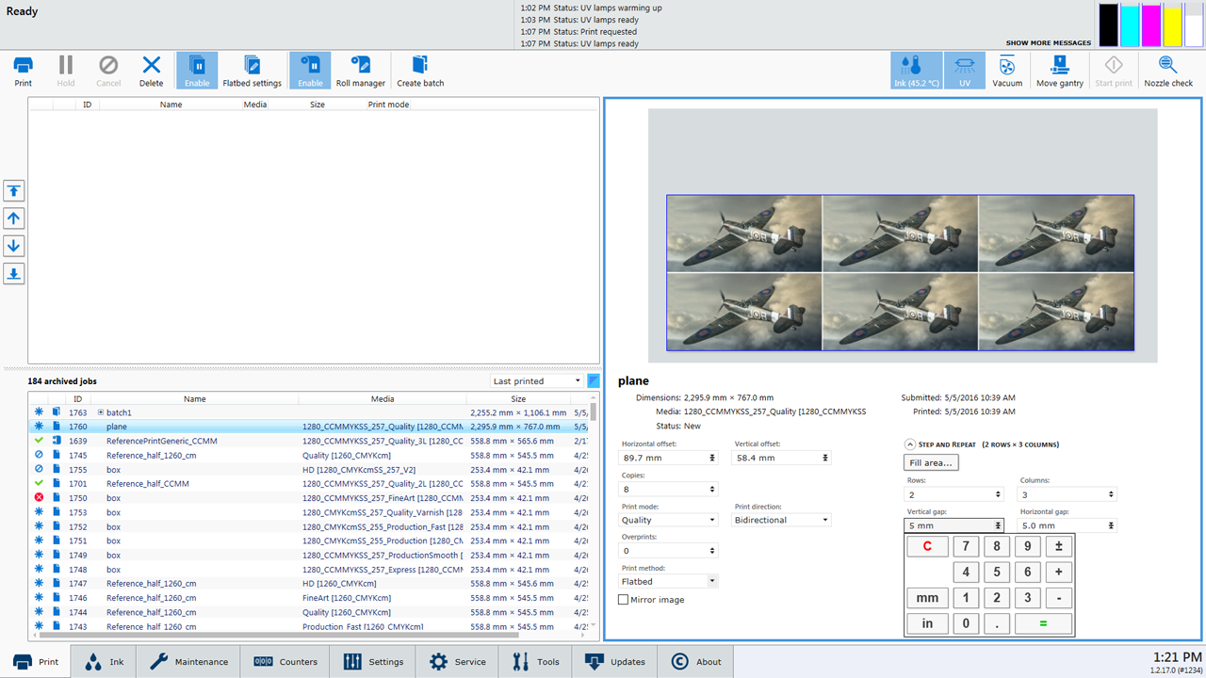Collapse the Step and Repeat section
This screenshot has height=678, width=1206.
pyautogui.click(x=910, y=444)
